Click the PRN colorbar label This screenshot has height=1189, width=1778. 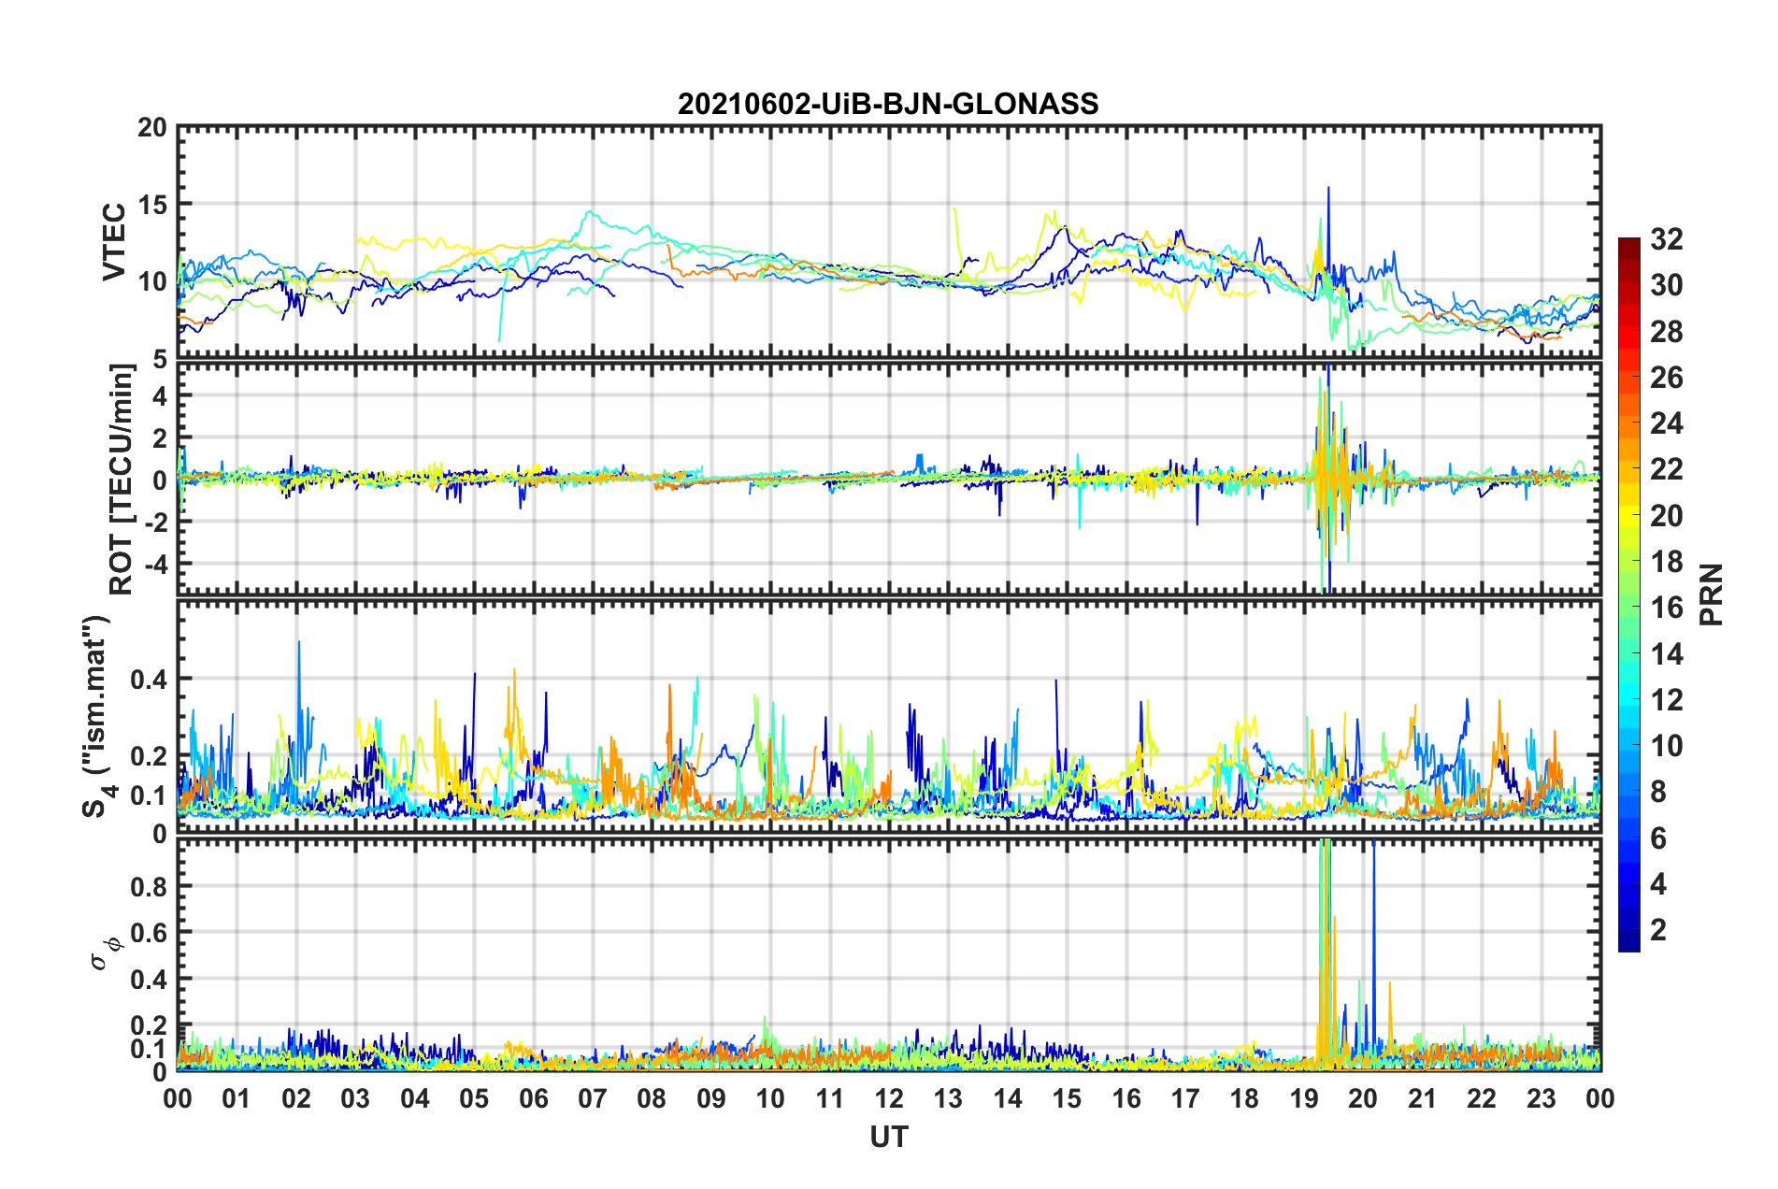(1712, 594)
